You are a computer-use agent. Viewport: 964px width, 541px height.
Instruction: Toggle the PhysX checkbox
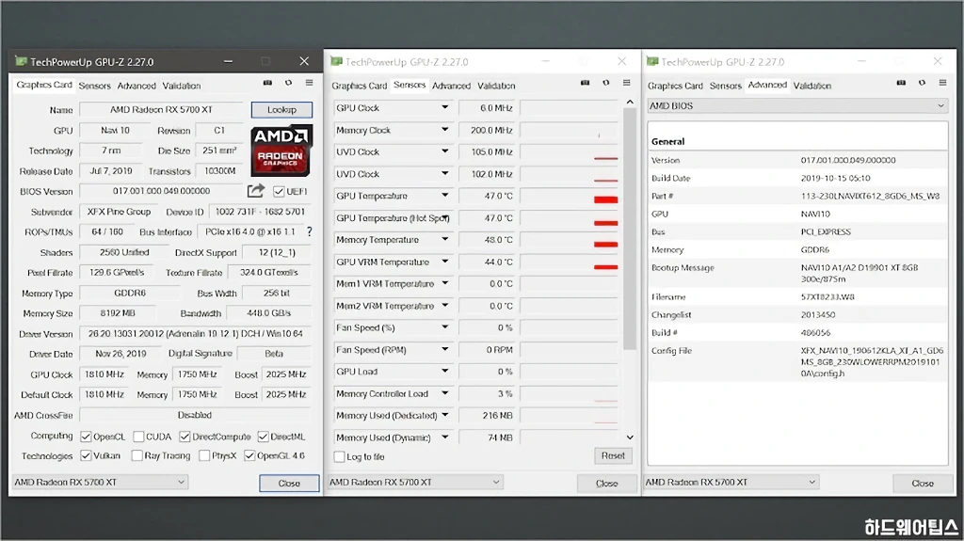(204, 455)
